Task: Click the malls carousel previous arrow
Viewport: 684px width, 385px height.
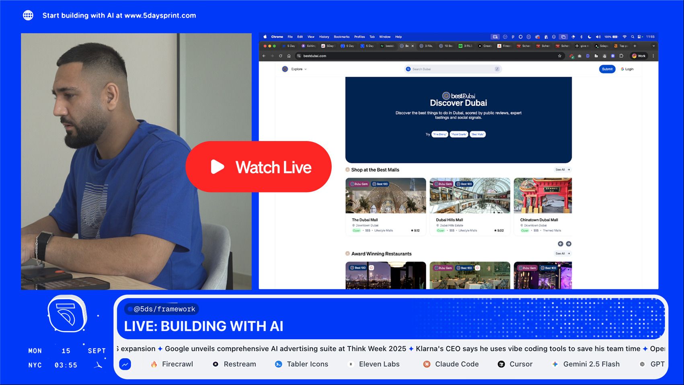Action: pyautogui.click(x=561, y=244)
